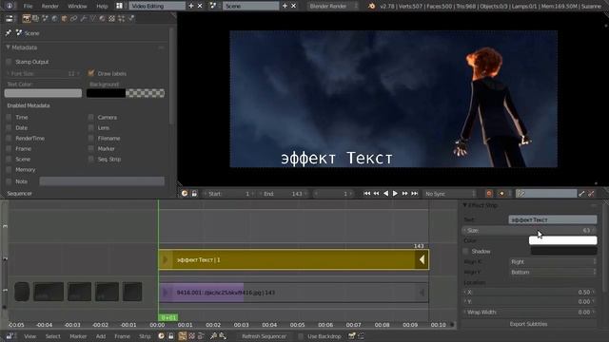Screen dimensions: 609x342
Task: Select the Render Layers properties tab icon
Action: (36, 18)
